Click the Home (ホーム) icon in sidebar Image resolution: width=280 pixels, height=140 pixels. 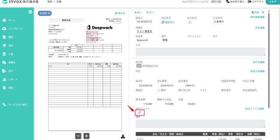[4, 20]
